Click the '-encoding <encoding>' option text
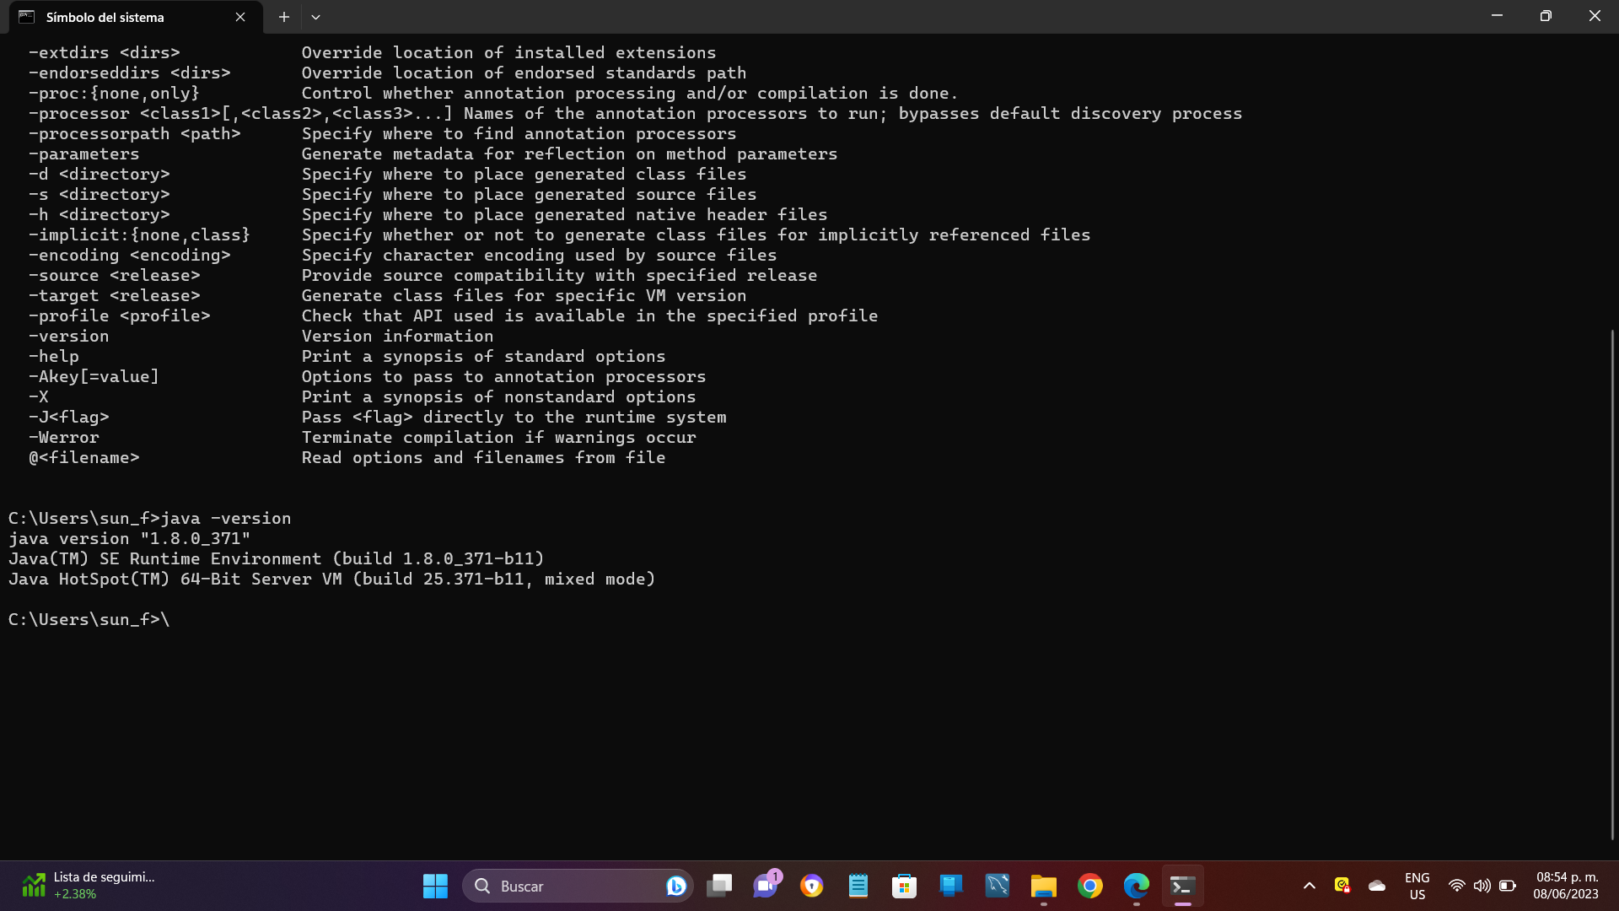 click(x=129, y=255)
